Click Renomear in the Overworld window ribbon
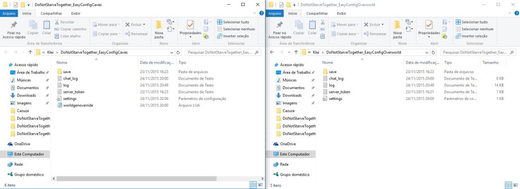 [375, 34]
